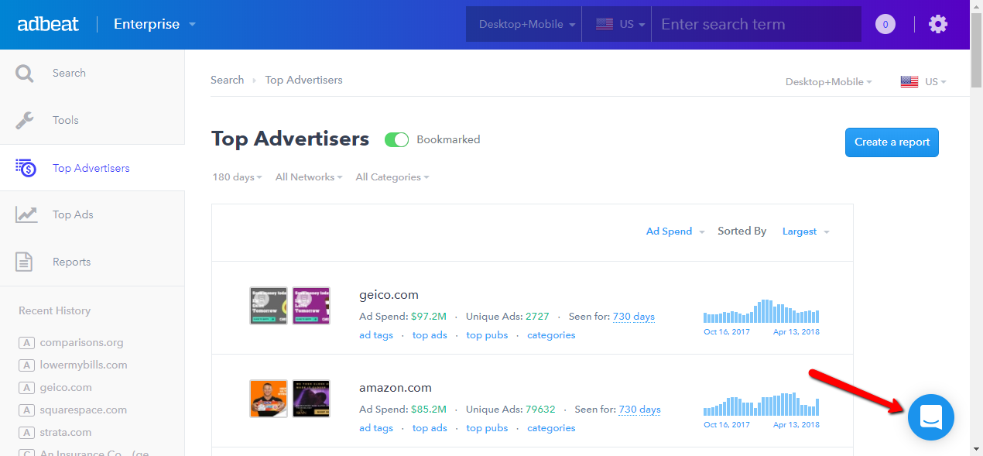The height and width of the screenshot is (456, 983).
Task: Open squarespace.com from Recent History
Action: pyautogui.click(x=84, y=410)
